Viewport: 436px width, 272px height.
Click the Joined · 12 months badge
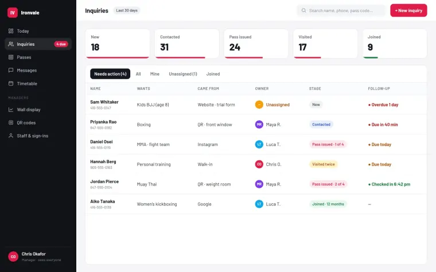328,204
